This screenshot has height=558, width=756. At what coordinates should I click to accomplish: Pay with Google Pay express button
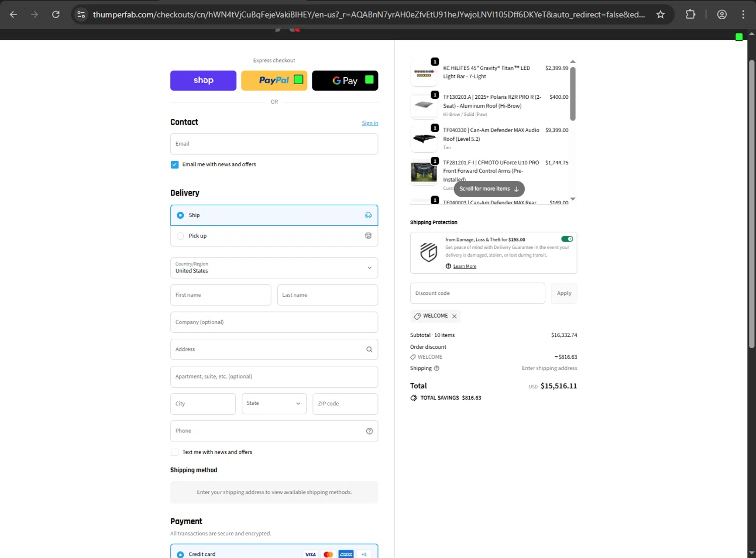click(345, 81)
